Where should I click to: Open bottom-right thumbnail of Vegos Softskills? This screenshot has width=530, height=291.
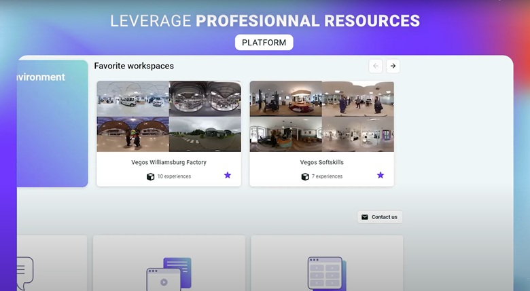coord(357,134)
